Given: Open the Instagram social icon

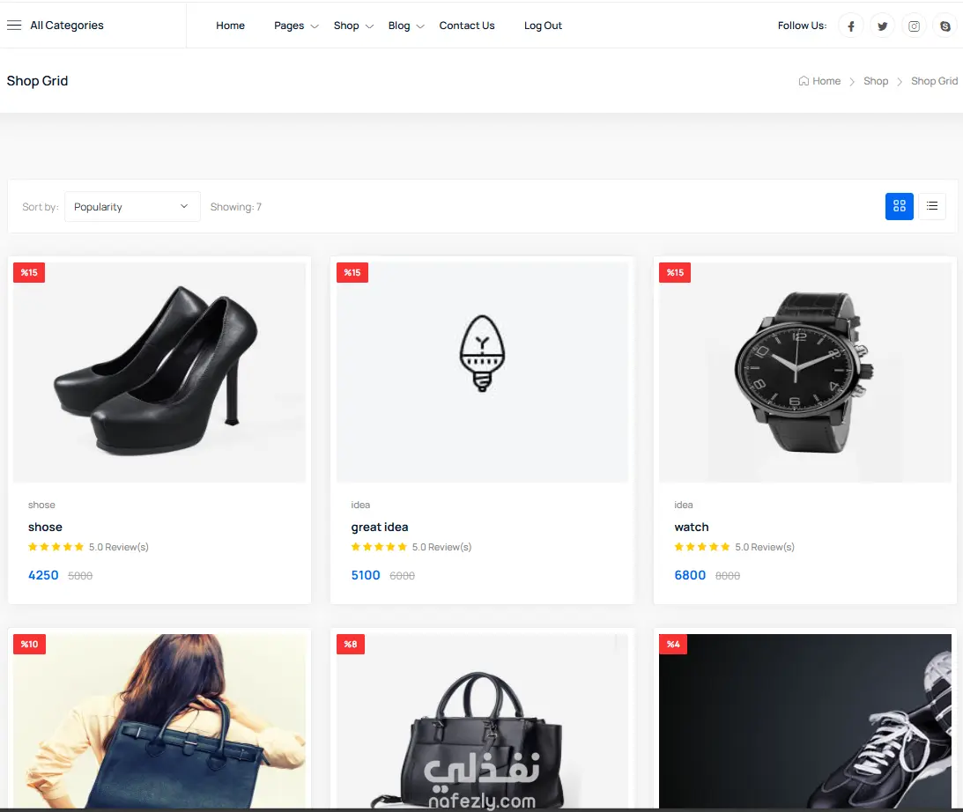Looking at the screenshot, I should tap(914, 26).
